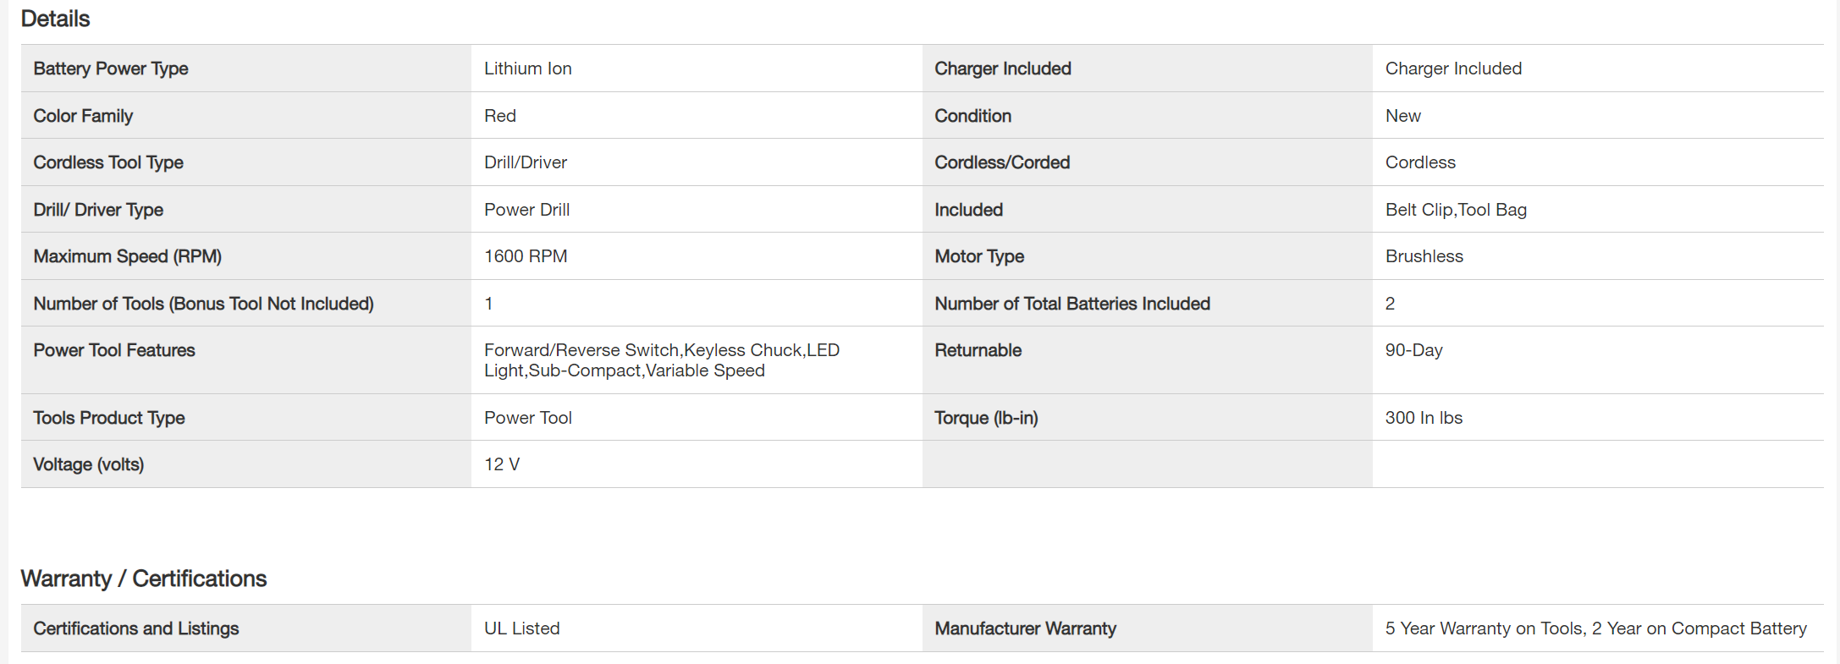Select the UL Listed certification value
The width and height of the screenshot is (1840, 664).
(x=521, y=628)
